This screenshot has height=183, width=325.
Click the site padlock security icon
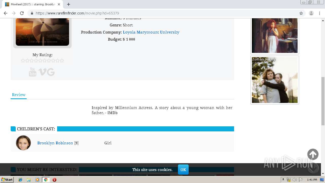pos(32,13)
